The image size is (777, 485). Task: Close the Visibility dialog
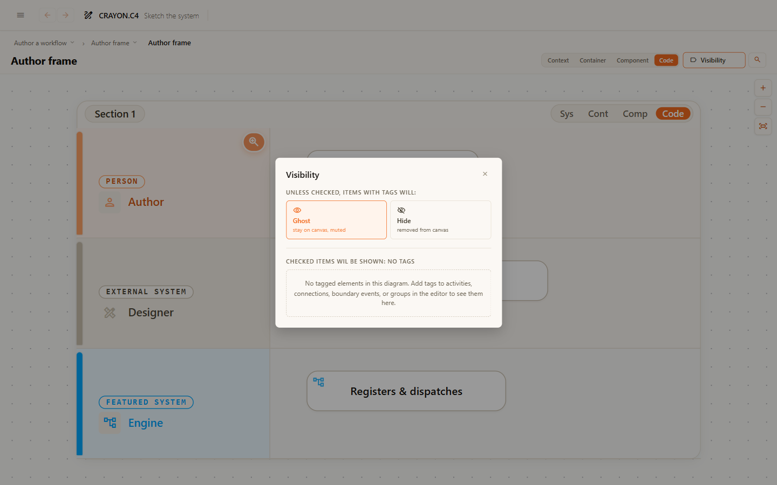click(x=485, y=174)
